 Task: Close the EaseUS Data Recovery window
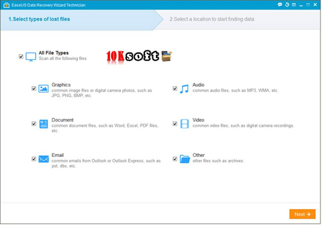coord(315,5)
